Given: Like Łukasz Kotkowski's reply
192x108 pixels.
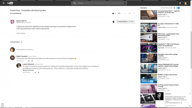Looking at the screenshot, I should point(35,73).
